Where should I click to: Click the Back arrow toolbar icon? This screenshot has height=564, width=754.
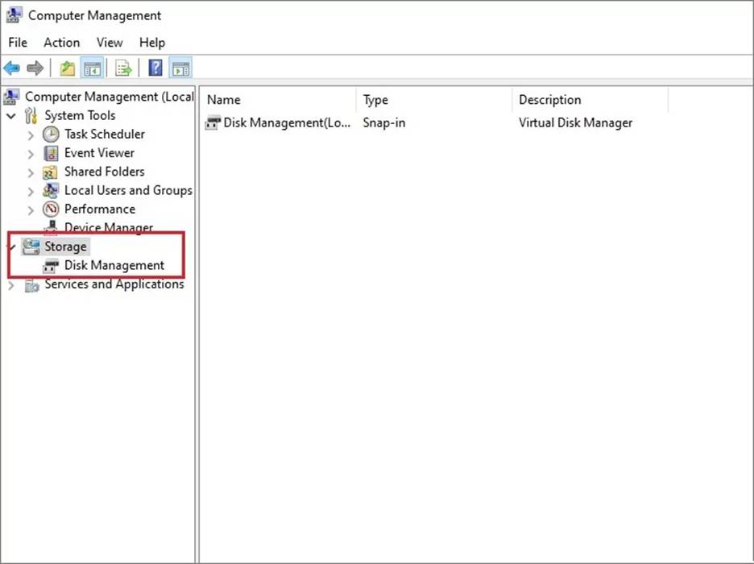coord(12,68)
